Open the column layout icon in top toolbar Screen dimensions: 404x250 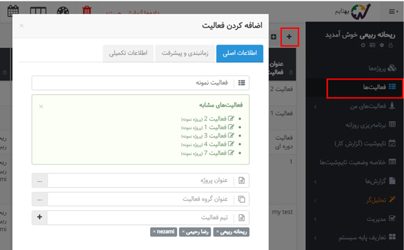(38, 11)
